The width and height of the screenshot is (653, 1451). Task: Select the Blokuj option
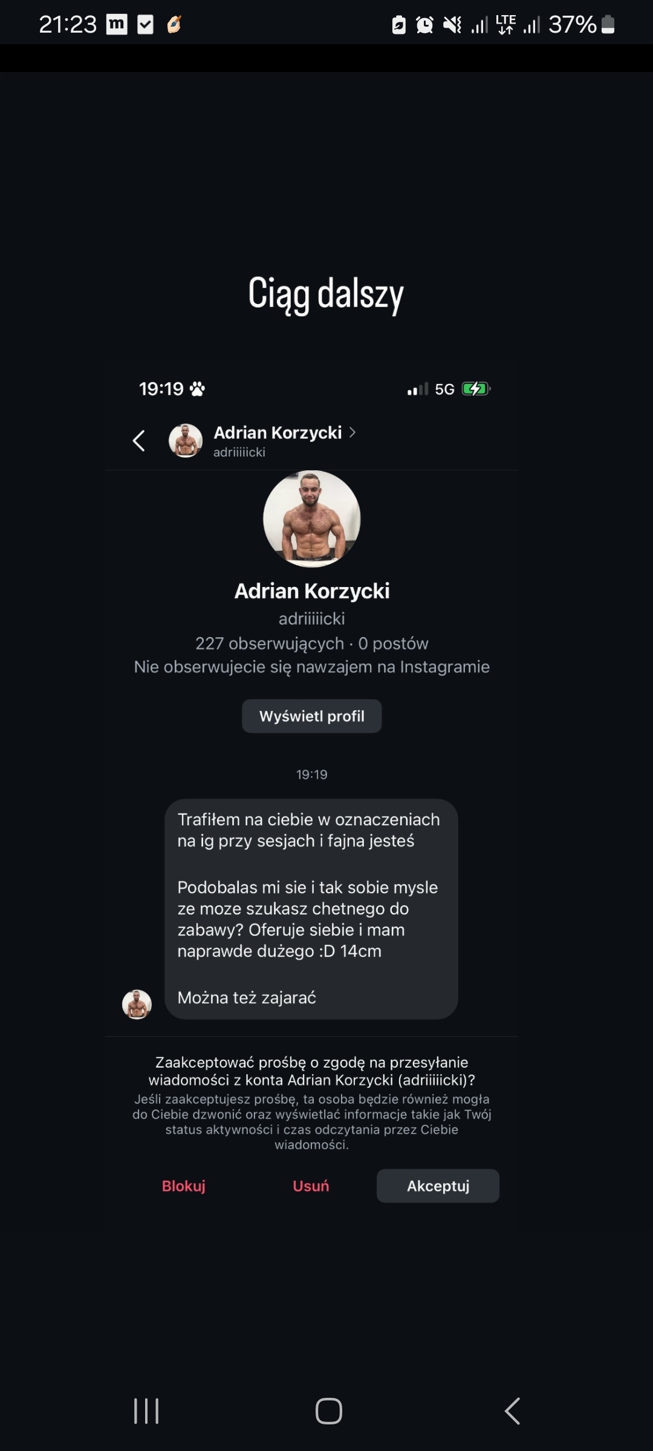point(184,1186)
